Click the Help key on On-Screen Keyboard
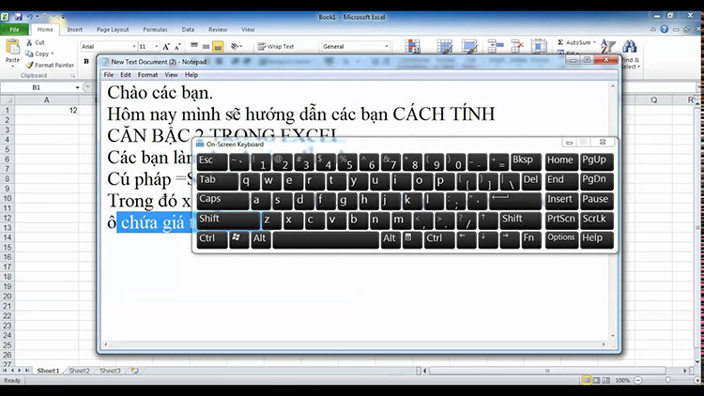 [597, 239]
